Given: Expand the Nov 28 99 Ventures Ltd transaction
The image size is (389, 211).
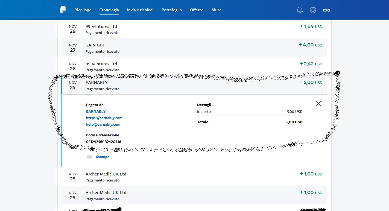Looking at the screenshot, I should coord(194,29).
